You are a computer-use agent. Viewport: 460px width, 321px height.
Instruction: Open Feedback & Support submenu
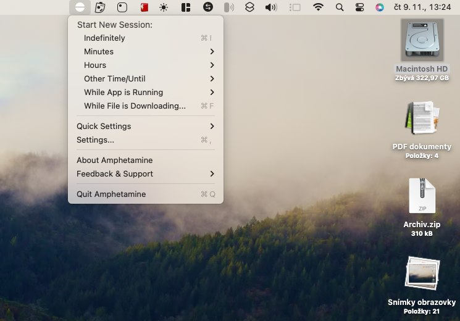tap(146, 174)
